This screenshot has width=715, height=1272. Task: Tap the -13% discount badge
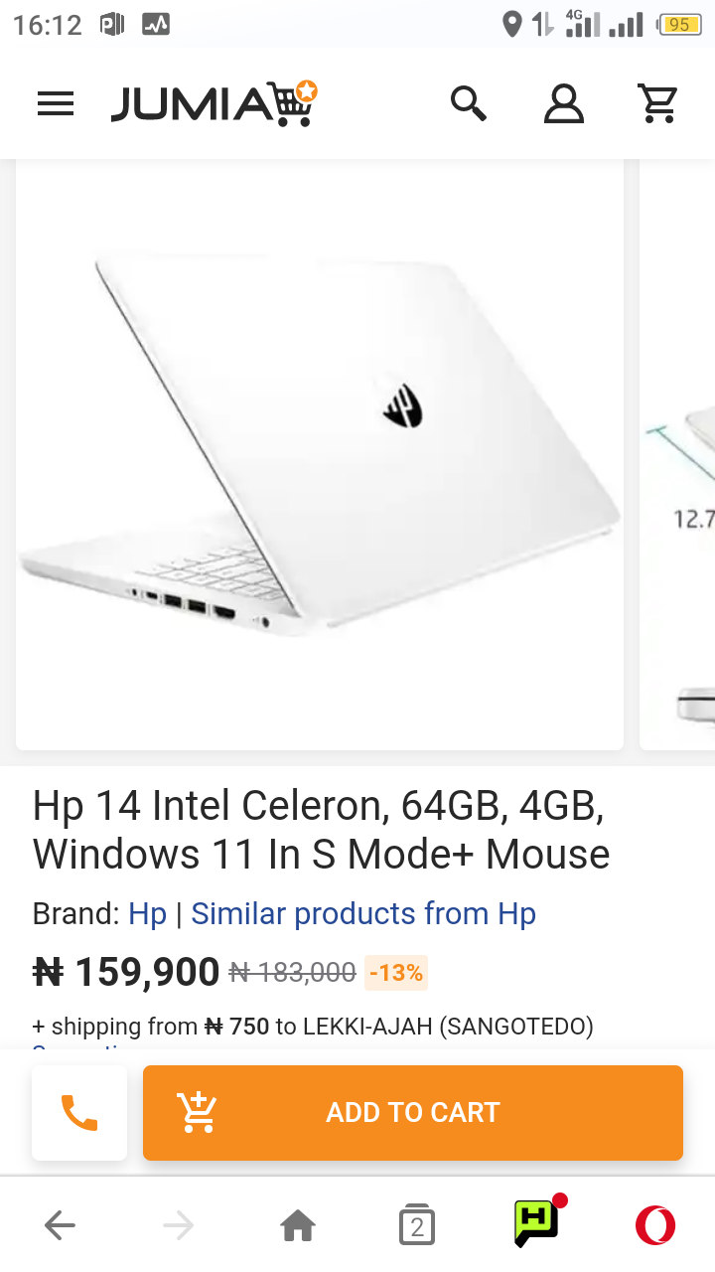396,973
